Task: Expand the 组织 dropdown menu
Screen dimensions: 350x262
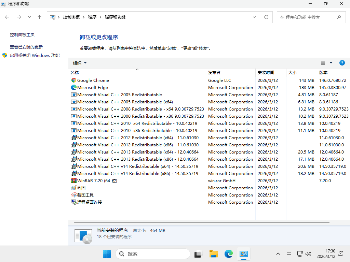Action: tap(80, 63)
